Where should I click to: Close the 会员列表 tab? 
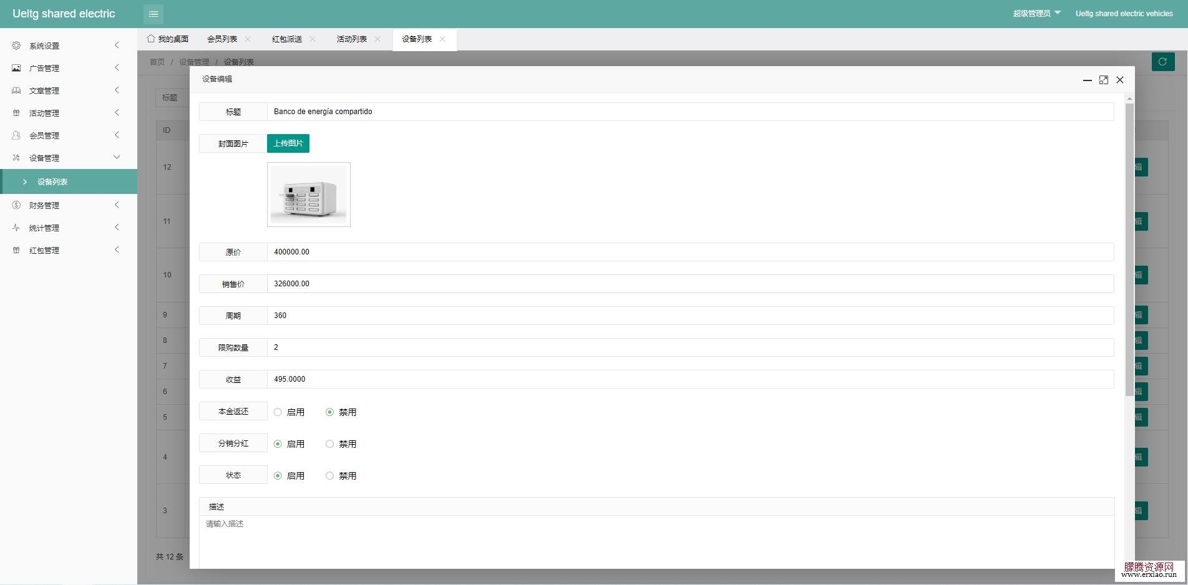pyautogui.click(x=248, y=39)
